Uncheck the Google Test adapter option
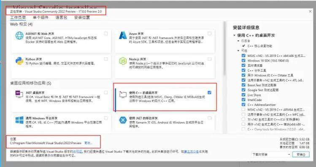Screen dimensions: 316x167 pyautogui.click(x=243, y=90)
